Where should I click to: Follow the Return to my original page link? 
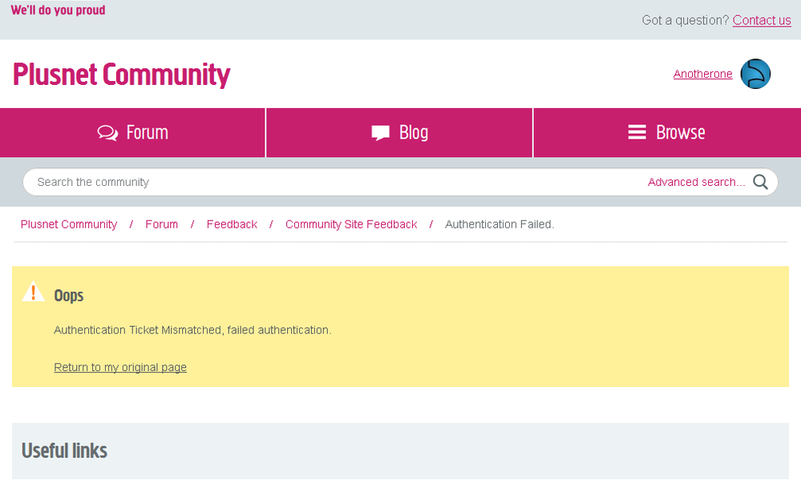click(x=120, y=367)
